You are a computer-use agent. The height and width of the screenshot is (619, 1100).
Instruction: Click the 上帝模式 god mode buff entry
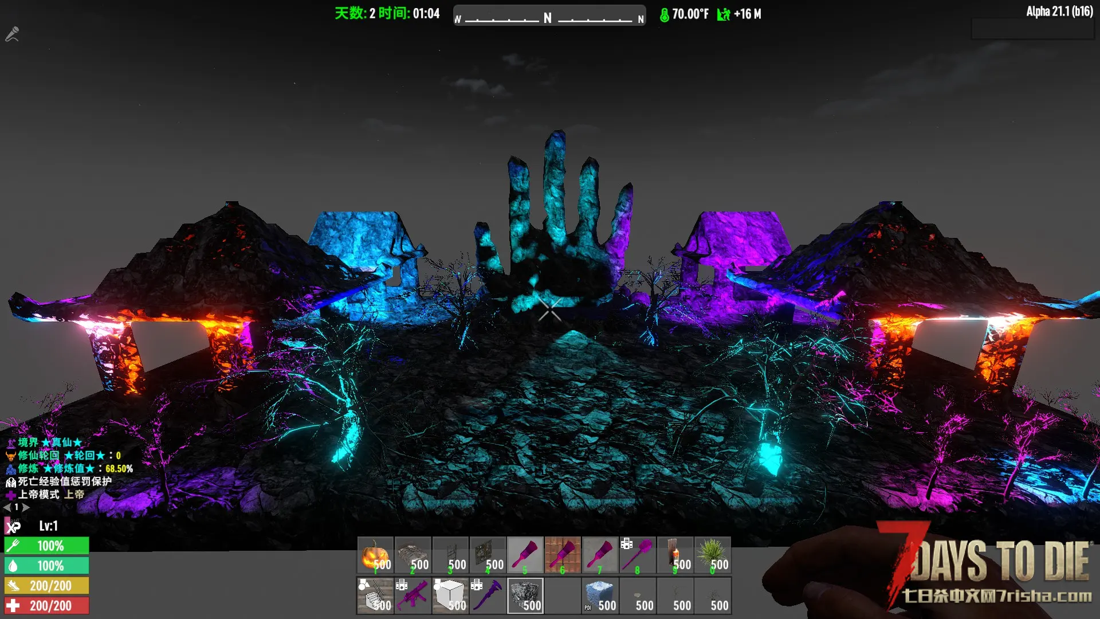tap(45, 495)
